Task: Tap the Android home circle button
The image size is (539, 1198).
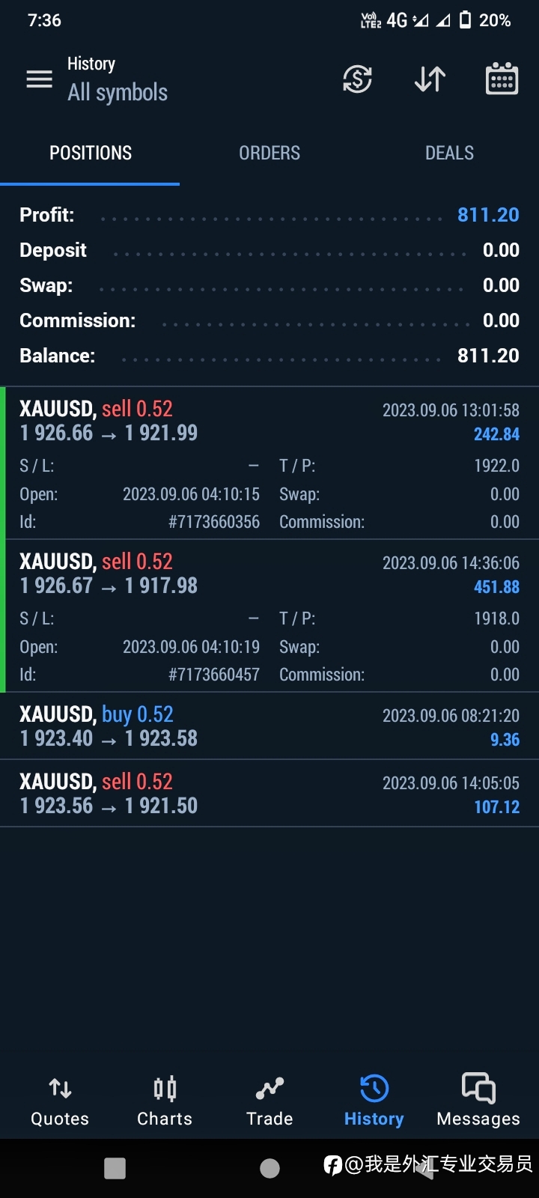Action: pyautogui.click(x=269, y=1168)
